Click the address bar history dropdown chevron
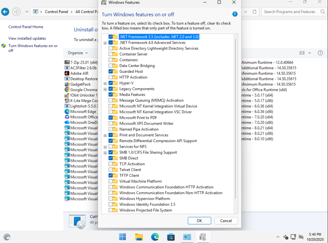 tap(246, 12)
